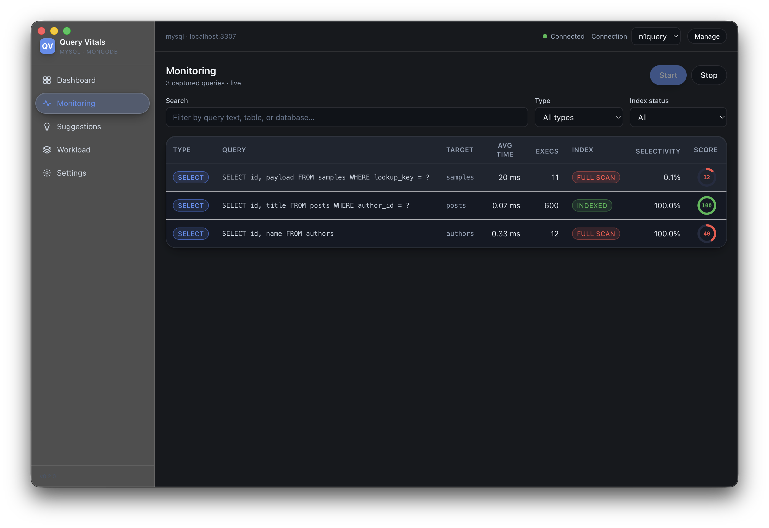Image resolution: width=769 pixels, height=528 pixels.
Task: Open the Index status All dropdown
Action: pyautogui.click(x=678, y=117)
